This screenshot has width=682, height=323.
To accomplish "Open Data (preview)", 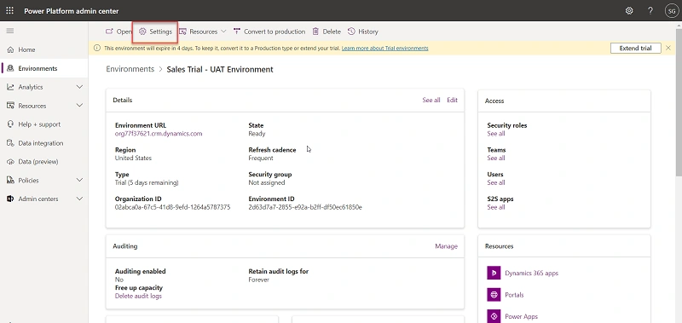I will pyautogui.click(x=44, y=162).
